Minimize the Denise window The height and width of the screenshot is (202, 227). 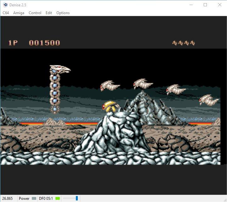(191, 5)
